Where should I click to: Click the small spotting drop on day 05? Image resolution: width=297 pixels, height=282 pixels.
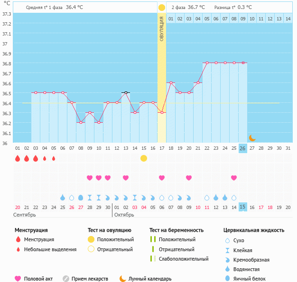click(x=54, y=158)
